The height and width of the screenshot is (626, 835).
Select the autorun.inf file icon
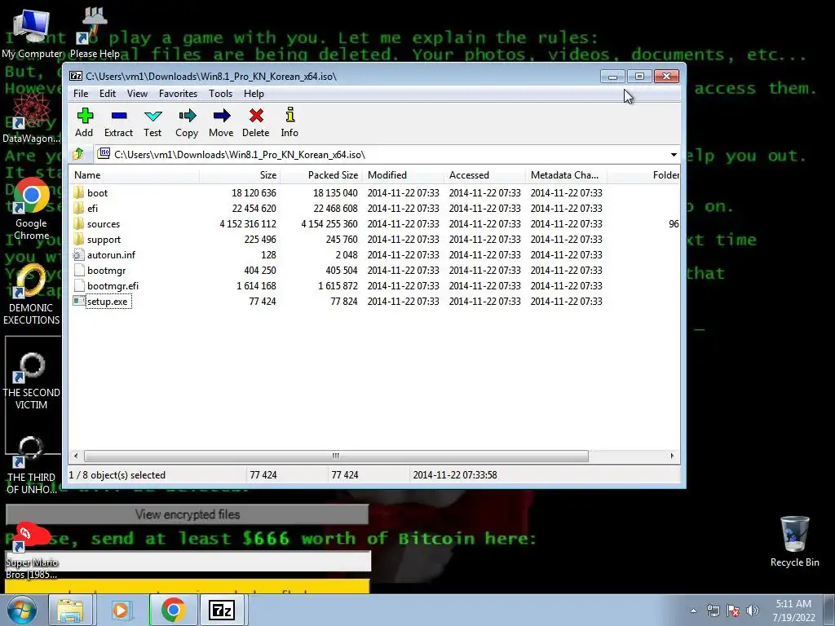79,255
